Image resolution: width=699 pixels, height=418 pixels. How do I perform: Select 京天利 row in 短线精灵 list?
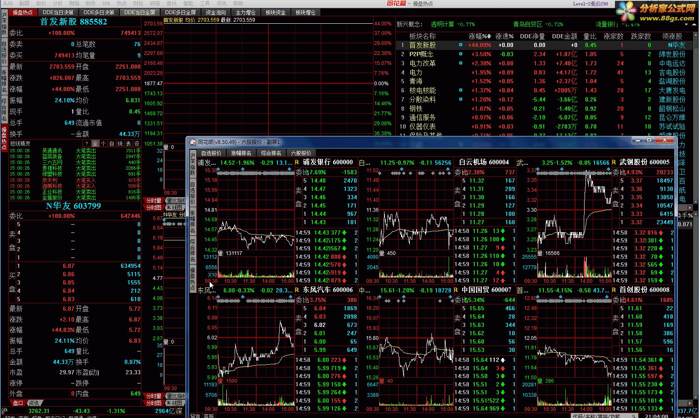74,180
